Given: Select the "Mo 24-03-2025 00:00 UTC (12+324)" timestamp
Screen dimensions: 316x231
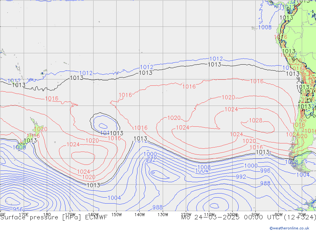Looking at the screenshot, I should click(x=248, y=217).
